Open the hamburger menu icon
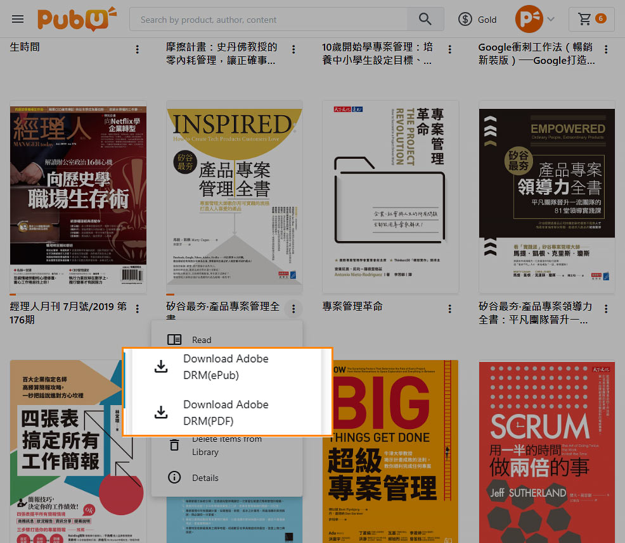This screenshot has width=625, height=543. tap(18, 19)
